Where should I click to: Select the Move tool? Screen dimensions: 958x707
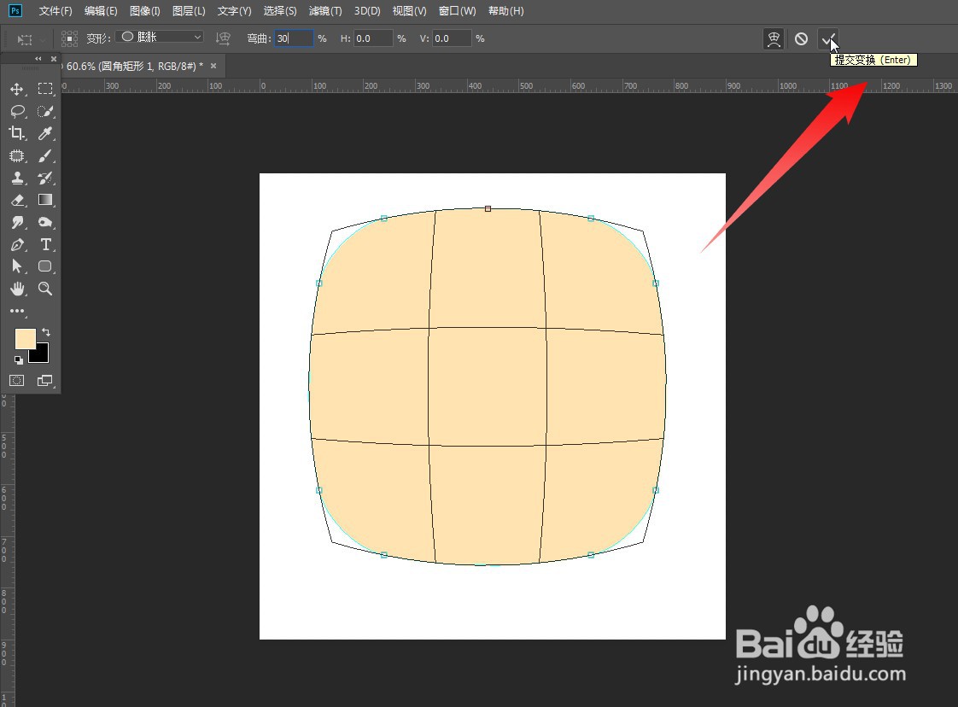click(17, 89)
